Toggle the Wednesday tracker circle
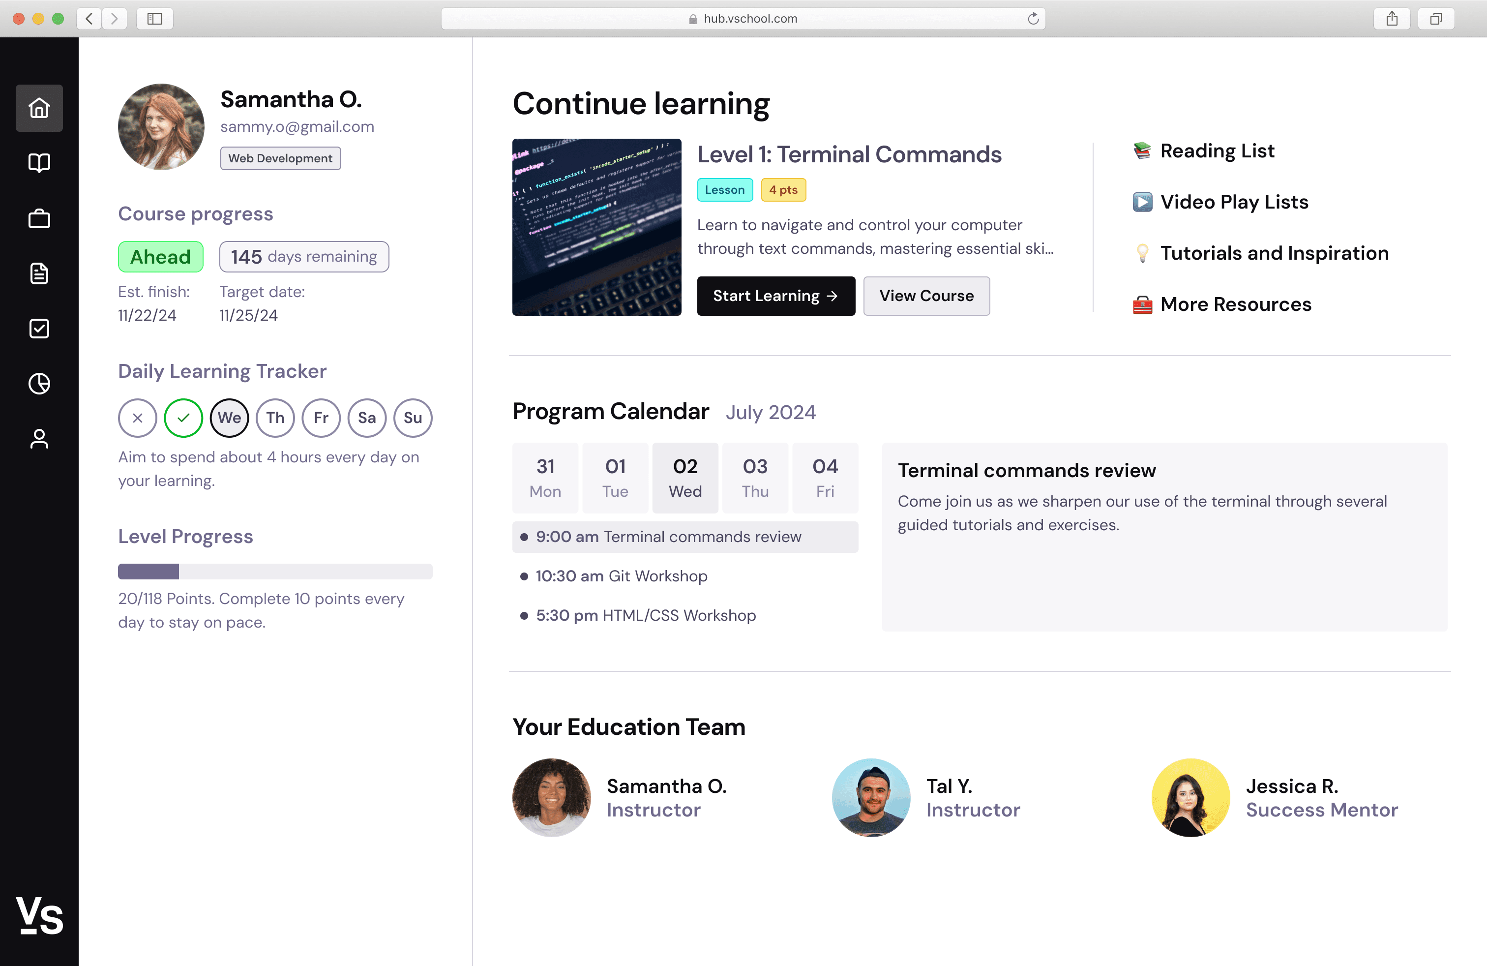 click(229, 418)
